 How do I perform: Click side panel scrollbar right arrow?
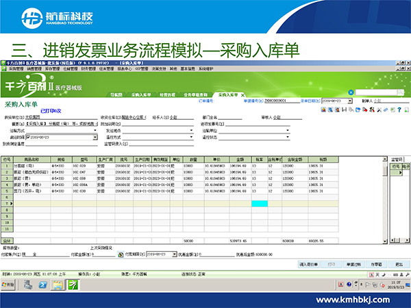(x=407, y=240)
